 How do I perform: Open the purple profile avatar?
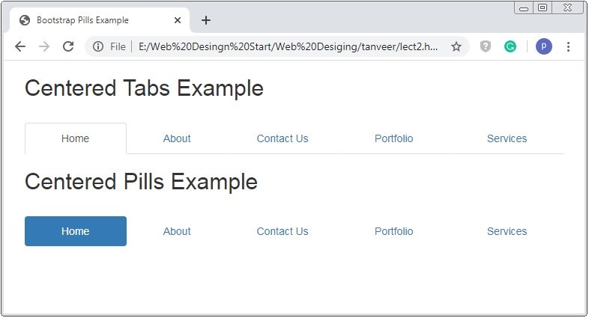(543, 46)
